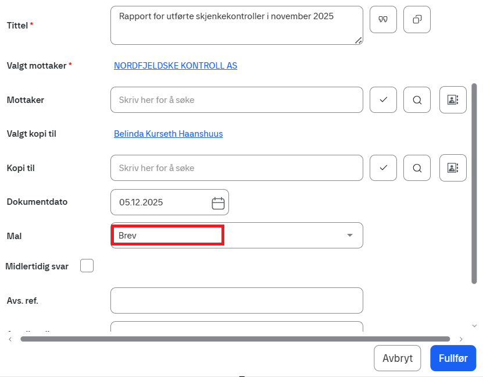Click the horizontal scrollbar at the bottom
This screenshot has width=483, height=377.
(235, 339)
